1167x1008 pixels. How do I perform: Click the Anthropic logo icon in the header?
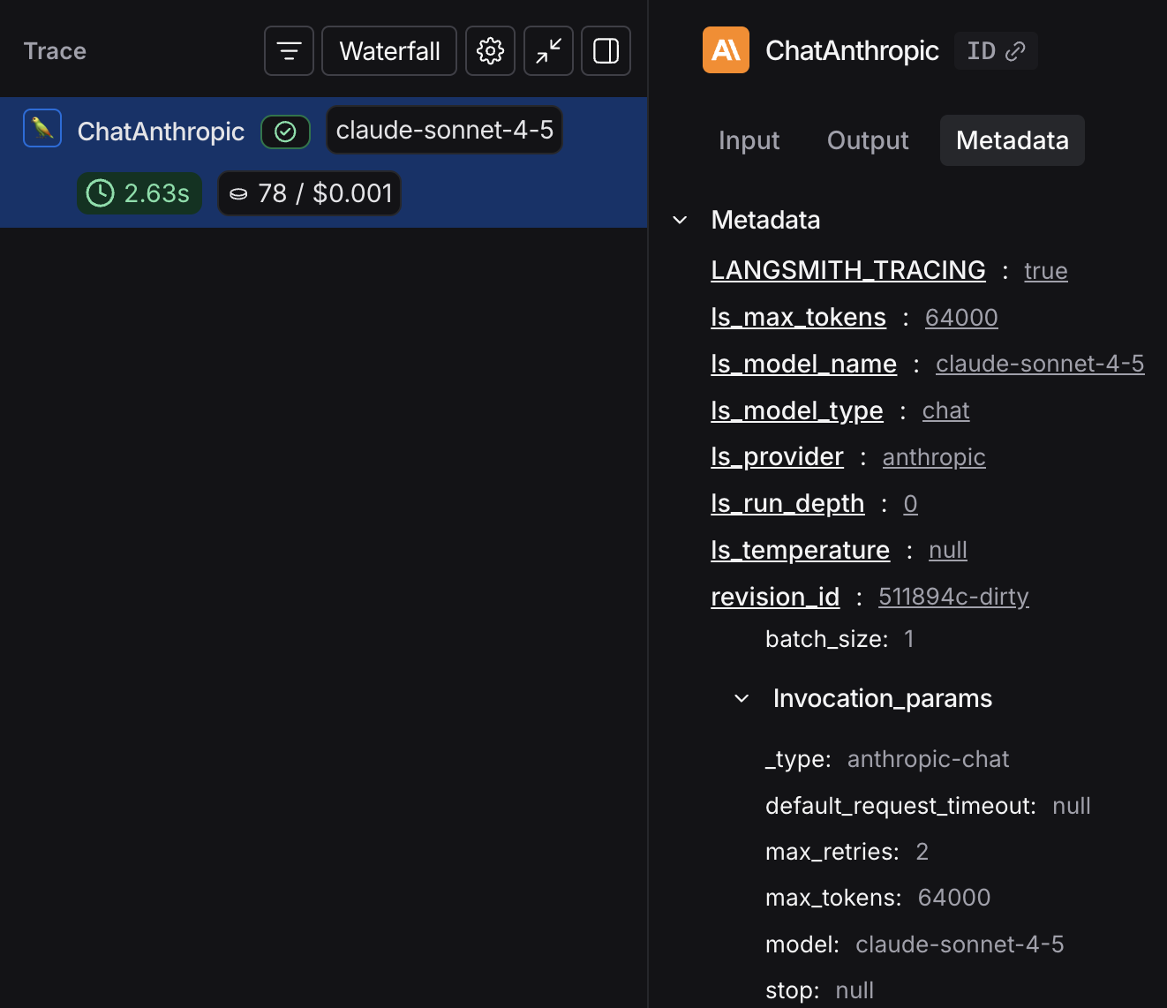(x=725, y=50)
